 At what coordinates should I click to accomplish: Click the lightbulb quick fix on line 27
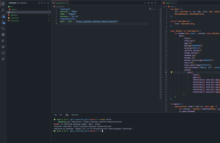click(172, 72)
